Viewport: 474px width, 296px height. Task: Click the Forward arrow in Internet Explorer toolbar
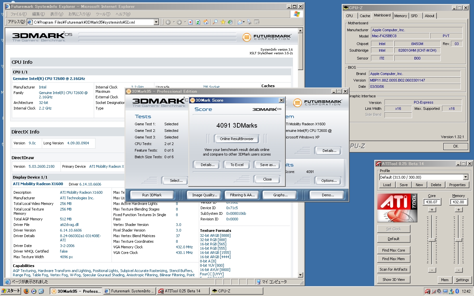(179, 22)
